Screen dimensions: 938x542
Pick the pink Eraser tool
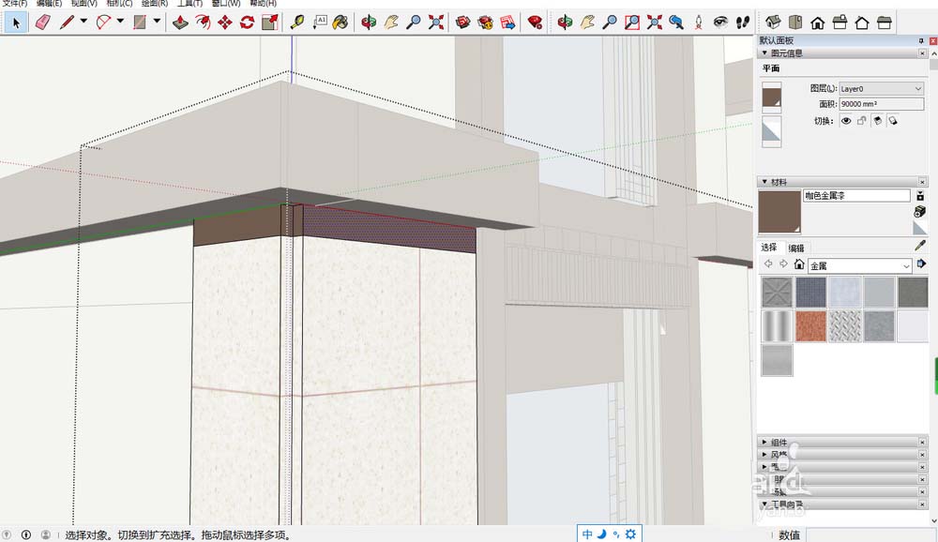coord(42,23)
